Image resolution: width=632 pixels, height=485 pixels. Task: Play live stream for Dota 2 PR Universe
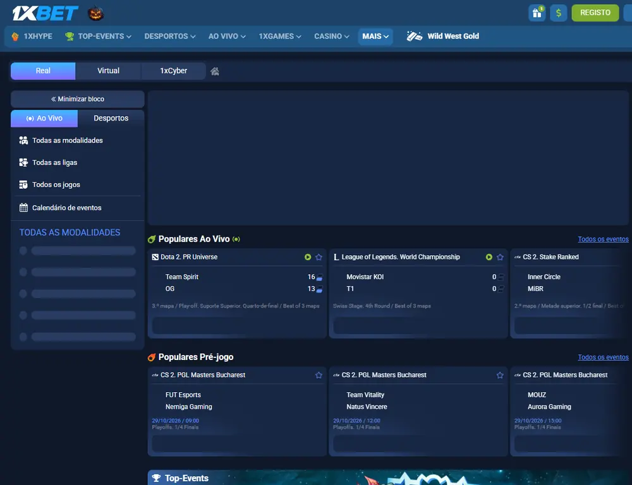[x=308, y=257]
